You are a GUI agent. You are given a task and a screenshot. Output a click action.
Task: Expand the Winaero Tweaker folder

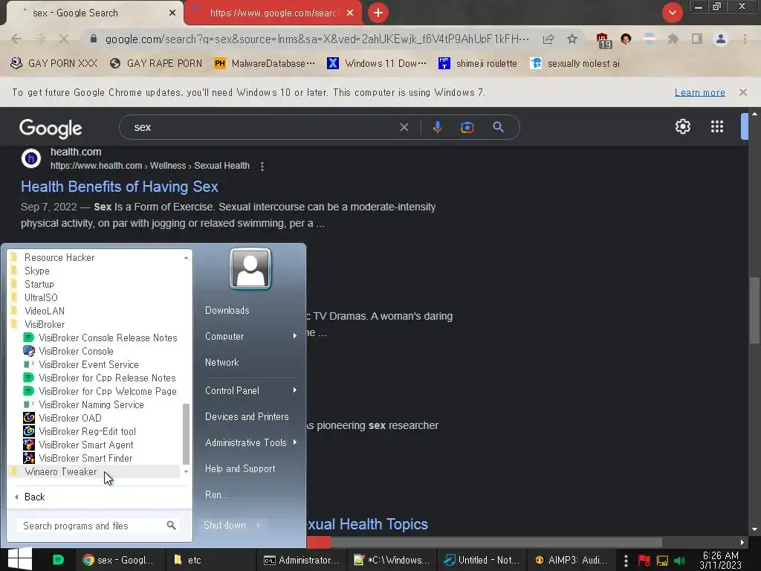(61, 471)
